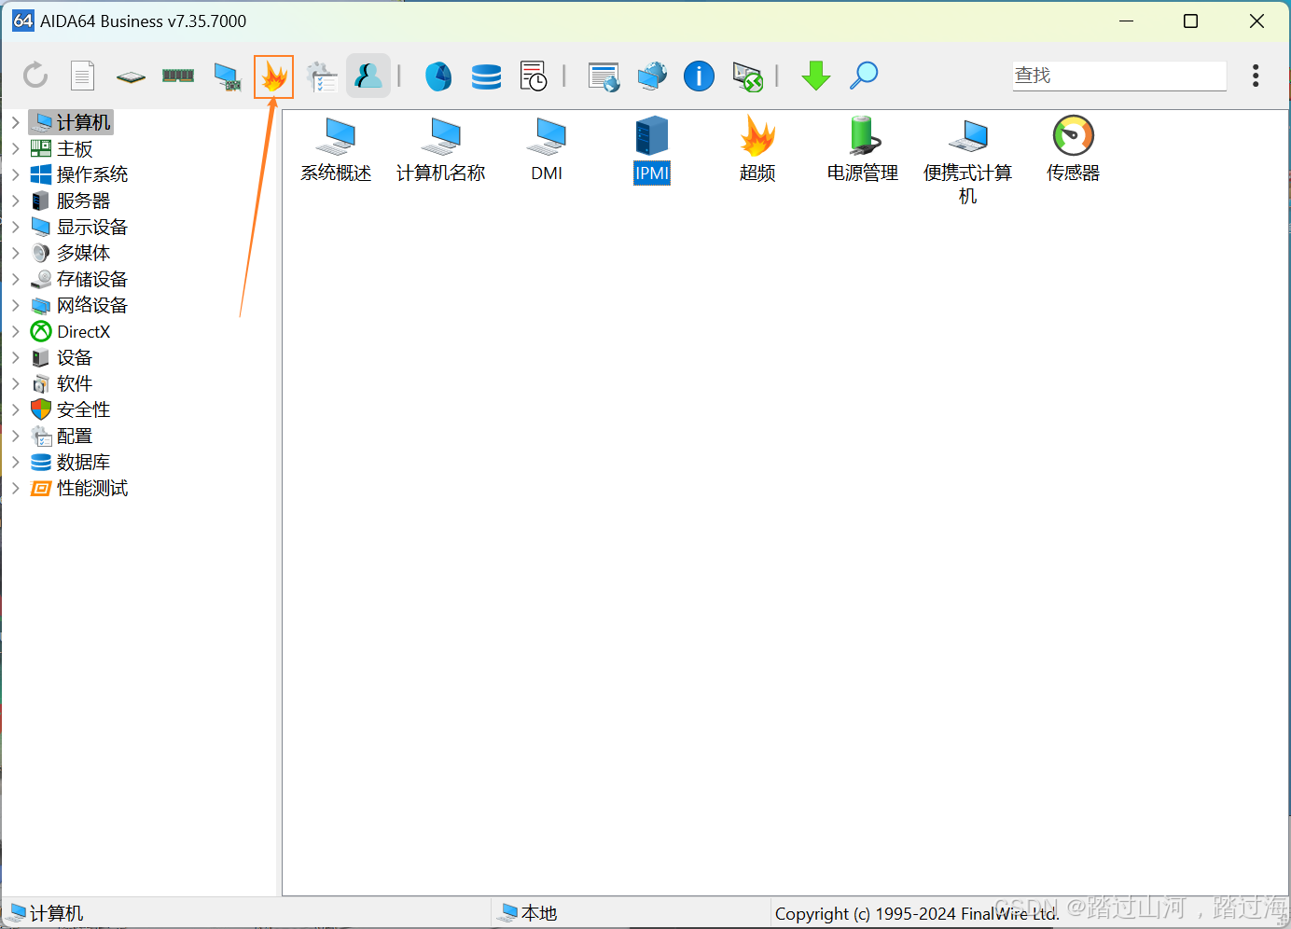Expand the 设备 tree node
Screen dimensions: 1291x929
click(x=15, y=357)
